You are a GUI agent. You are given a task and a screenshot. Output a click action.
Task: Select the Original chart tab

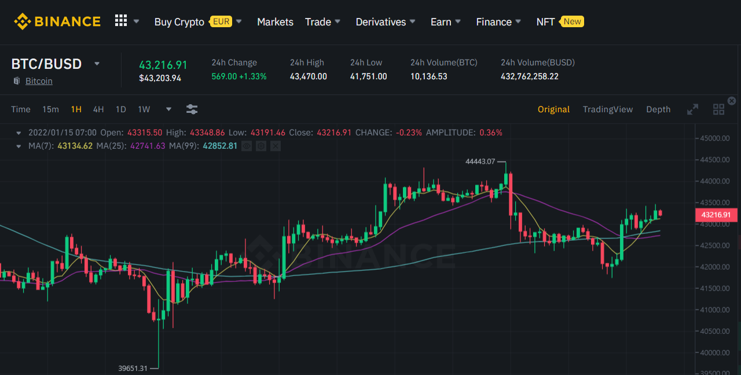(553, 109)
